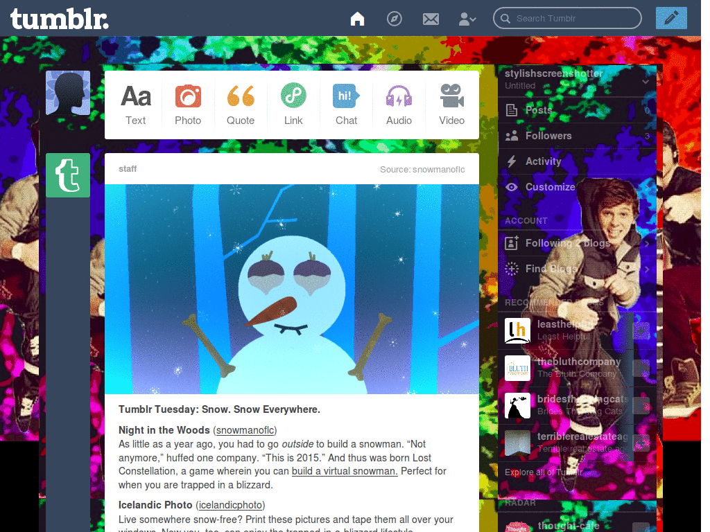Click the Followers people icon
Image resolution: width=710 pixels, height=532 pixels.
[512, 136]
